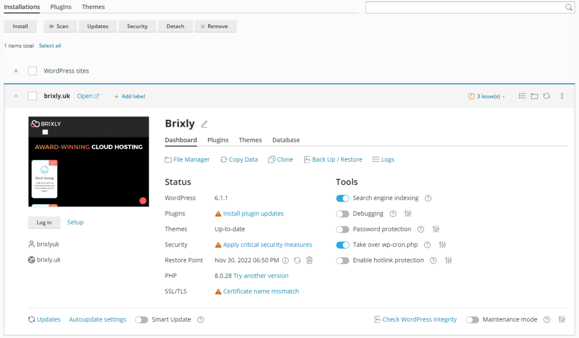This screenshot has height=338, width=579.
Task: Toggle Take over wp-cron.php off
Action: 343,245
